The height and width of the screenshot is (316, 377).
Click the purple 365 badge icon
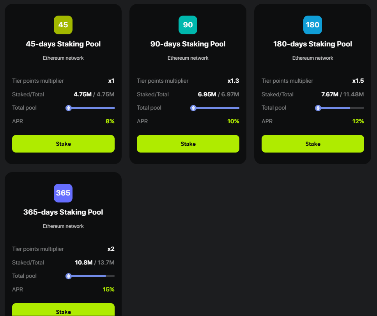pyautogui.click(x=63, y=193)
